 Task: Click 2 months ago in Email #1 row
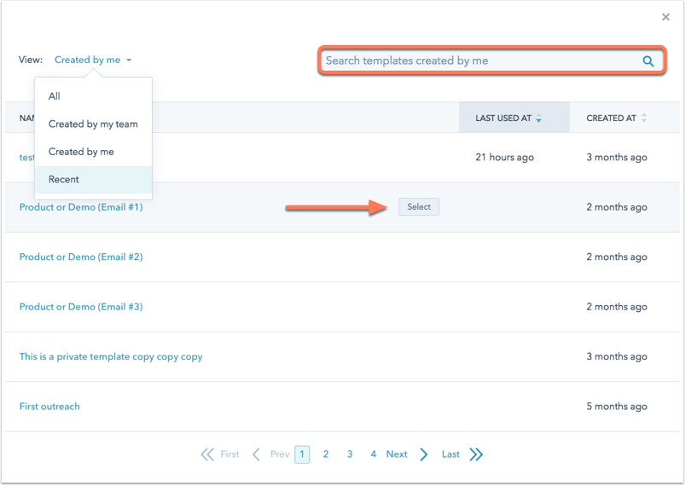coord(617,207)
